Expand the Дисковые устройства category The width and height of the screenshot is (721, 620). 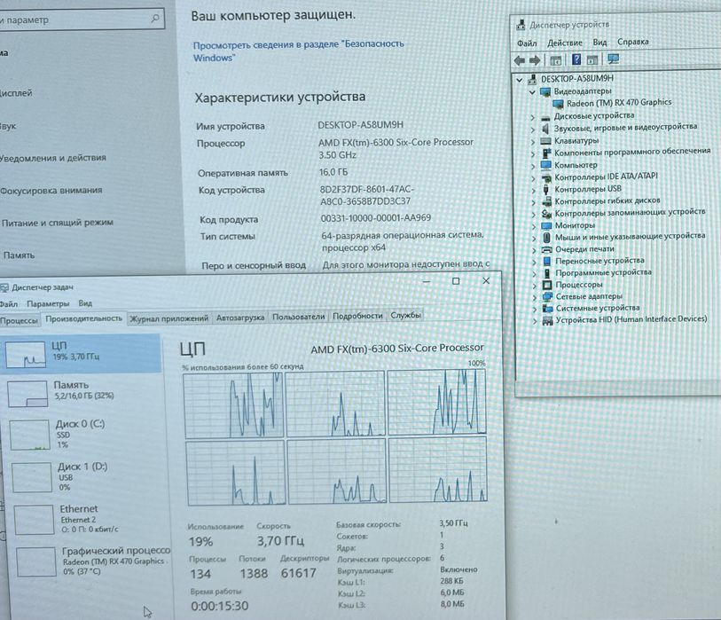click(x=532, y=118)
